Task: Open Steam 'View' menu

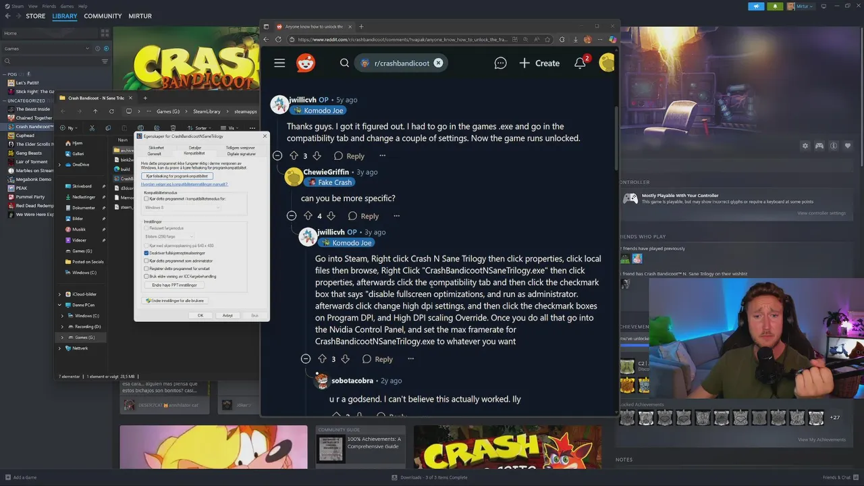Action: click(x=33, y=6)
